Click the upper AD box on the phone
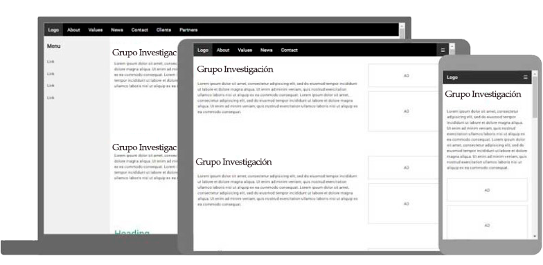Image resolution: width=543 pixels, height=265 pixels. click(x=487, y=190)
